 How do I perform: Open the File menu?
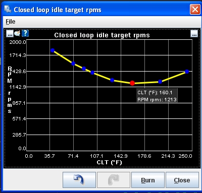pos(11,22)
